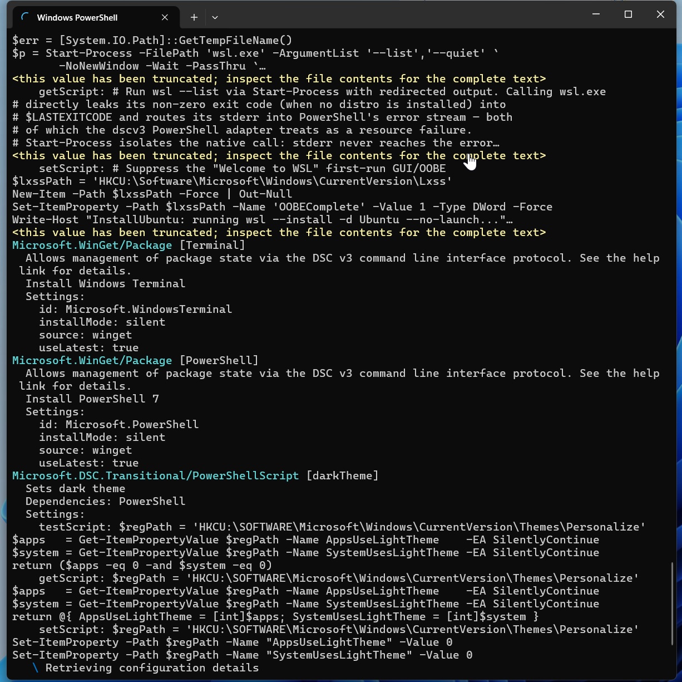Click the 'Sets dark theme' line
Screen dimensions: 682x682
point(76,488)
